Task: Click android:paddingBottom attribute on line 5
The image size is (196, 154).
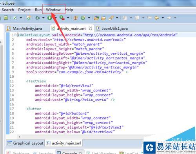Action: (49, 54)
